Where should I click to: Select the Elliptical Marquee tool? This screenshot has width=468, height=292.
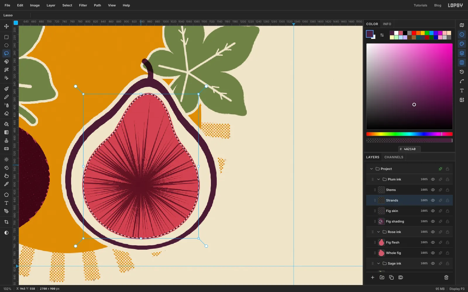coord(6,45)
